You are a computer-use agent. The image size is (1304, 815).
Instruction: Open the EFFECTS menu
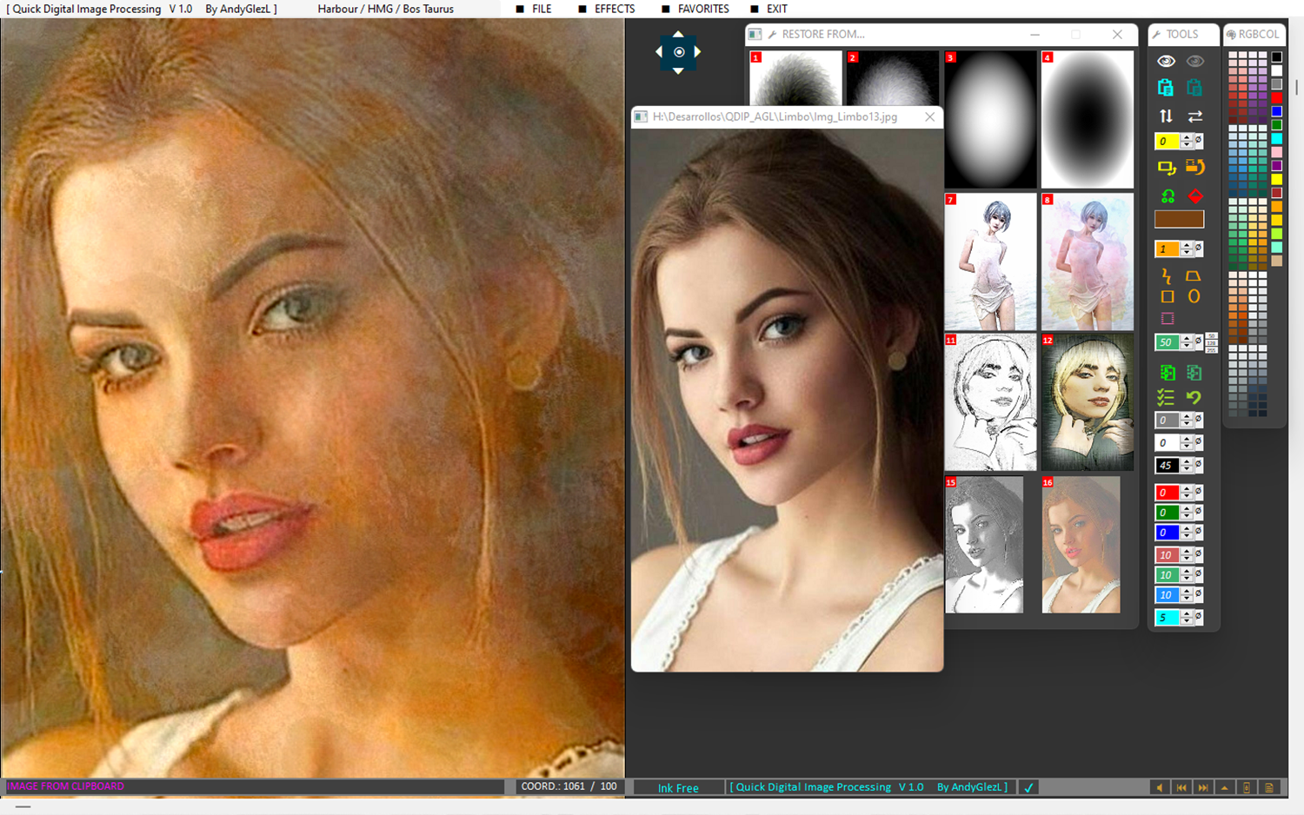coord(614,9)
